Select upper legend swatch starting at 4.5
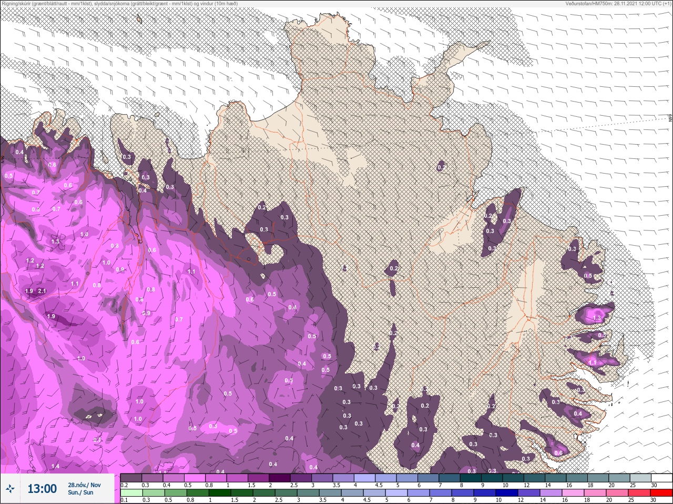Image resolution: width=673 pixels, height=504 pixels. click(x=386, y=478)
